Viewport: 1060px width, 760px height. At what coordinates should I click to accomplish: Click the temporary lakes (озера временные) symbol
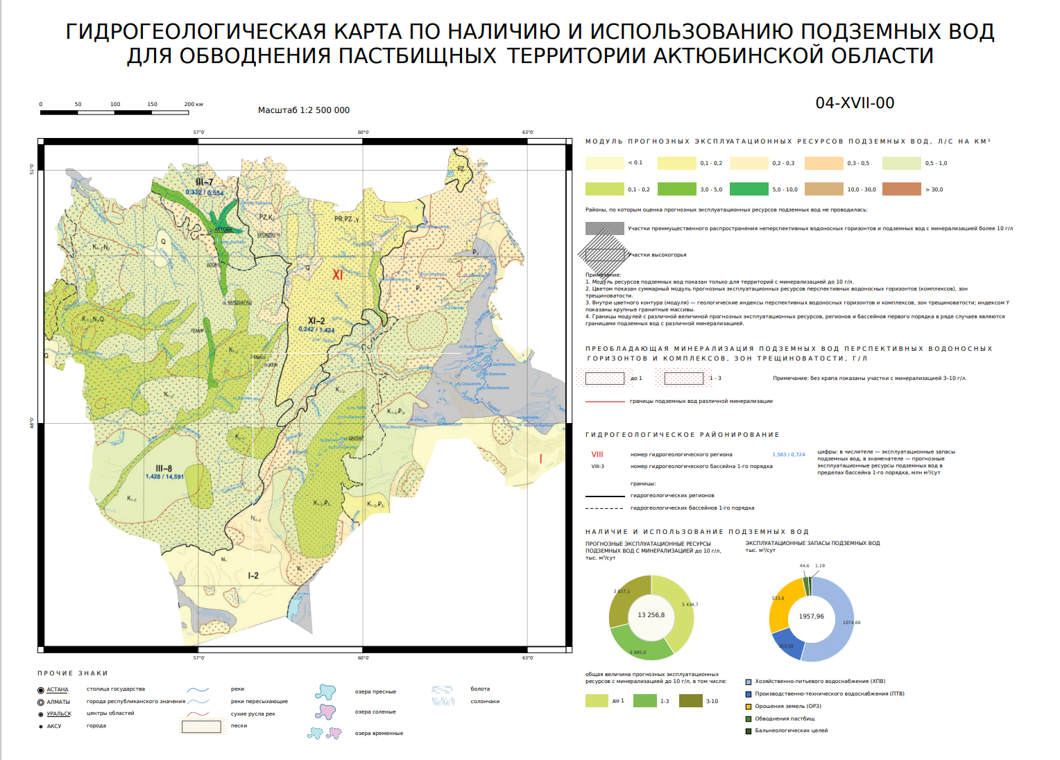tap(325, 733)
